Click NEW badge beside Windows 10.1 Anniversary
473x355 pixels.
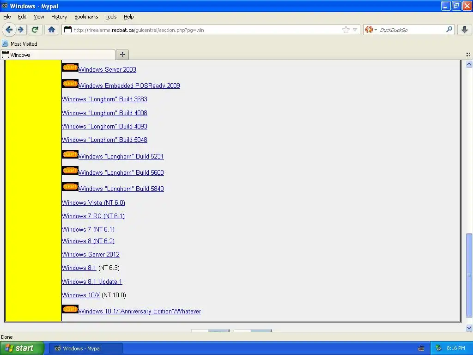click(x=70, y=309)
